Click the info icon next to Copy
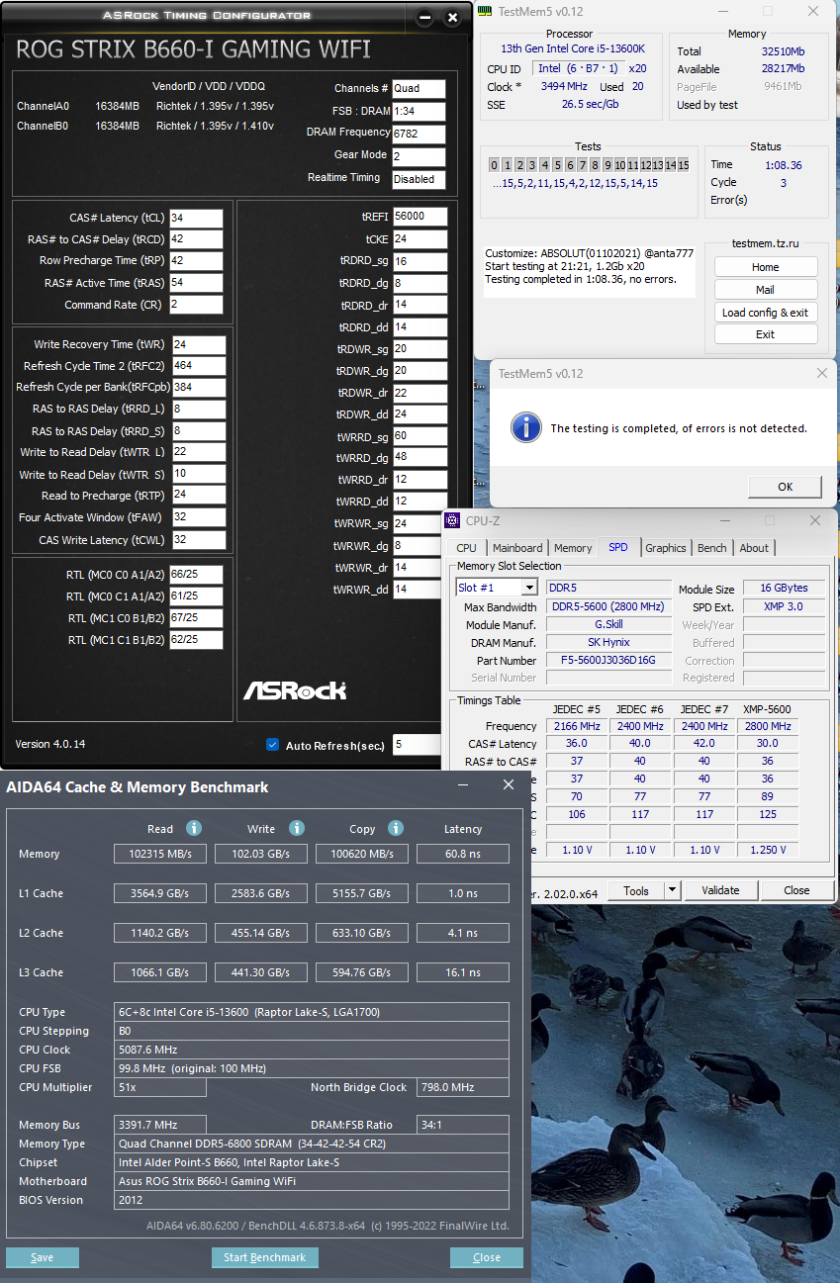The height and width of the screenshot is (1283, 840). pos(396,828)
